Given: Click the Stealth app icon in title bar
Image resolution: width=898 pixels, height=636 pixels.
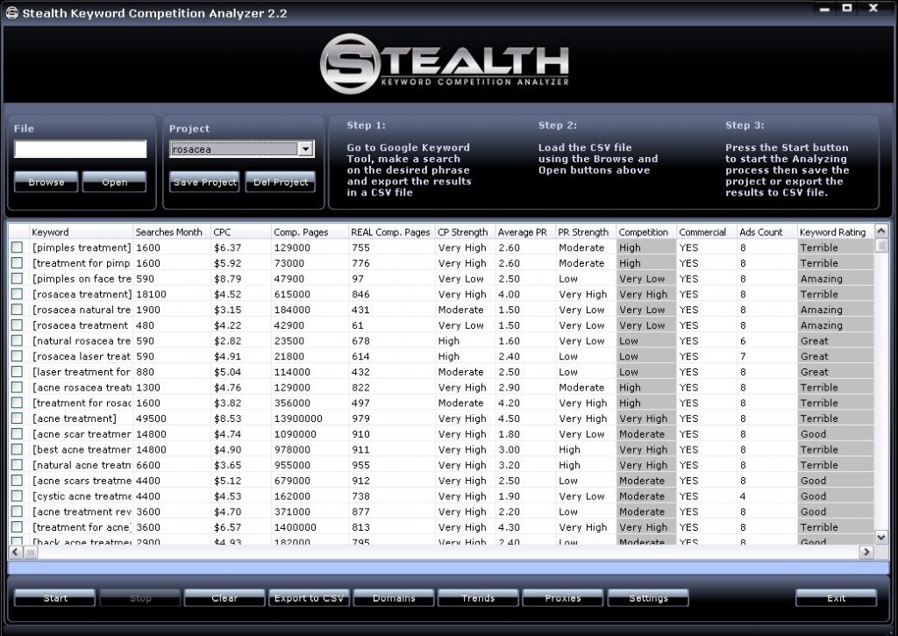Looking at the screenshot, I should 11,13.
